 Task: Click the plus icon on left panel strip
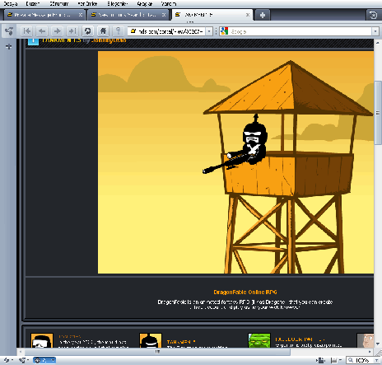point(8,46)
